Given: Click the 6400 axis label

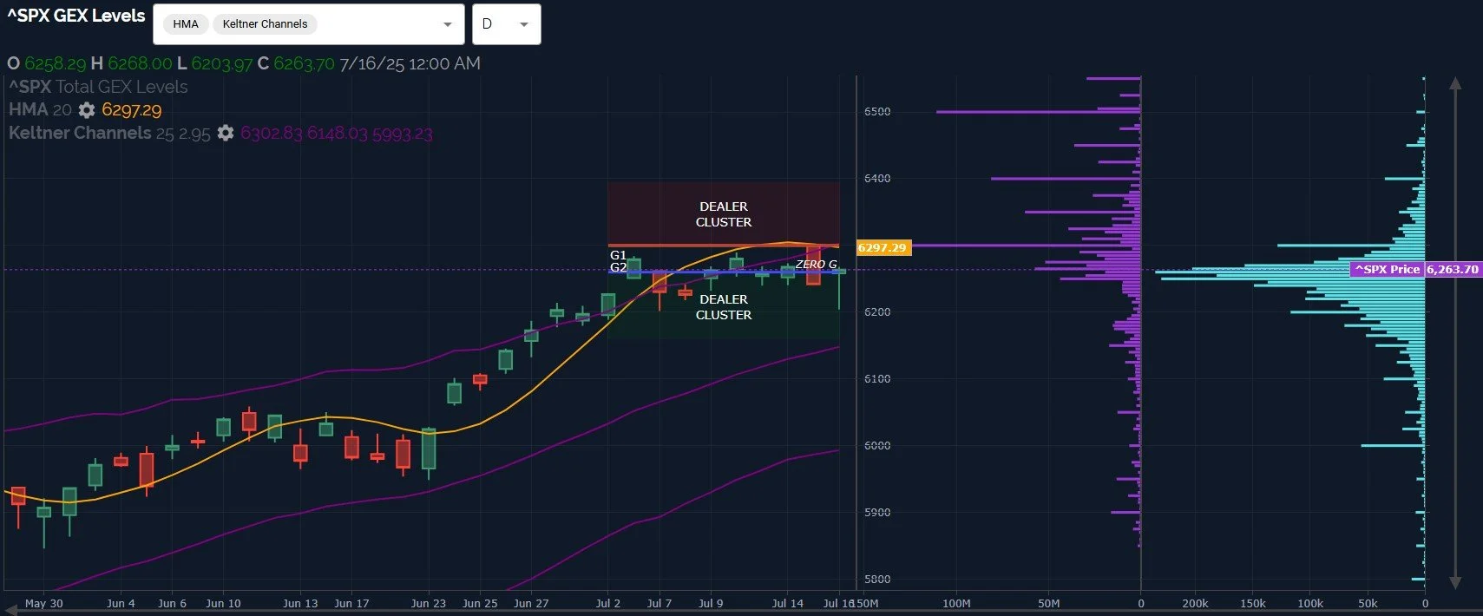Looking at the screenshot, I should tap(877, 179).
